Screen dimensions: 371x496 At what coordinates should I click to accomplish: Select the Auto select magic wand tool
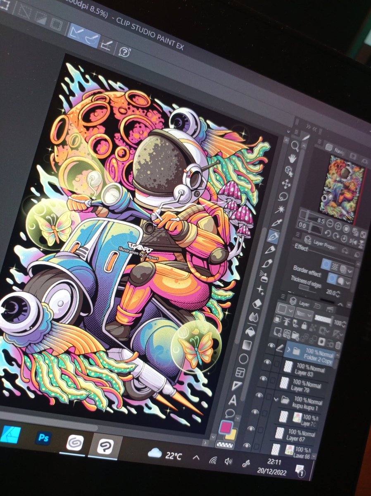point(281,210)
